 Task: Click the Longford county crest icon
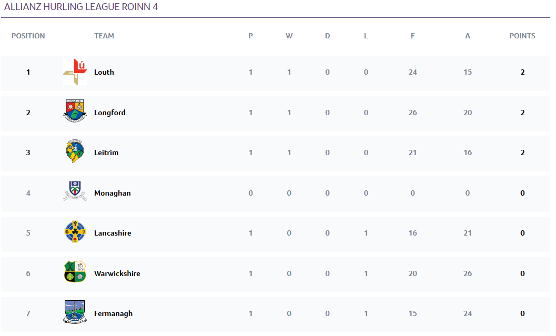[75, 112]
